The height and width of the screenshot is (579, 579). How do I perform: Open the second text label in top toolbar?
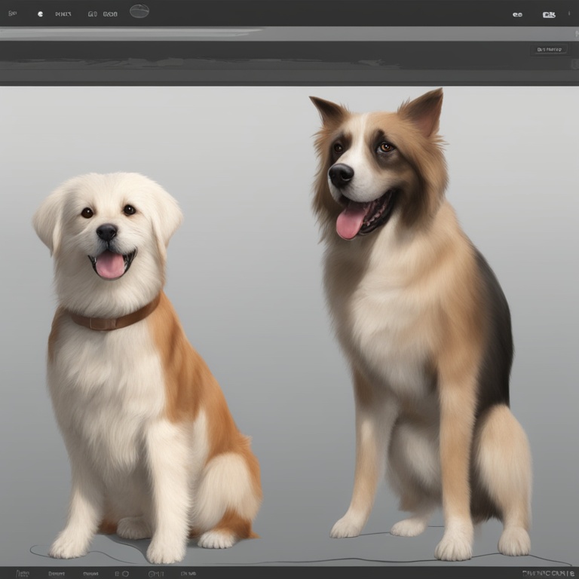92,14
